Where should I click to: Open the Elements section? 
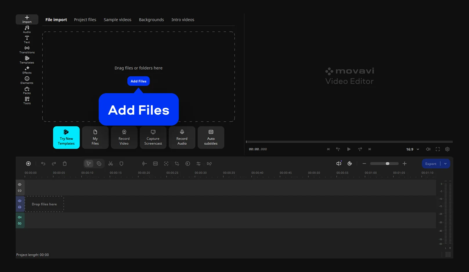pyautogui.click(x=27, y=80)
